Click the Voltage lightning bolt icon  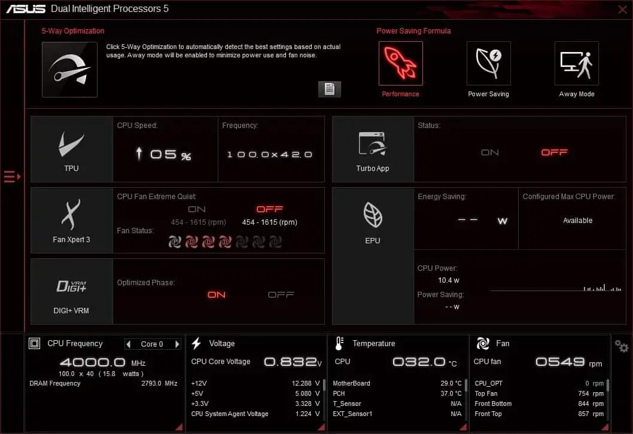click(x=197, y=343)
